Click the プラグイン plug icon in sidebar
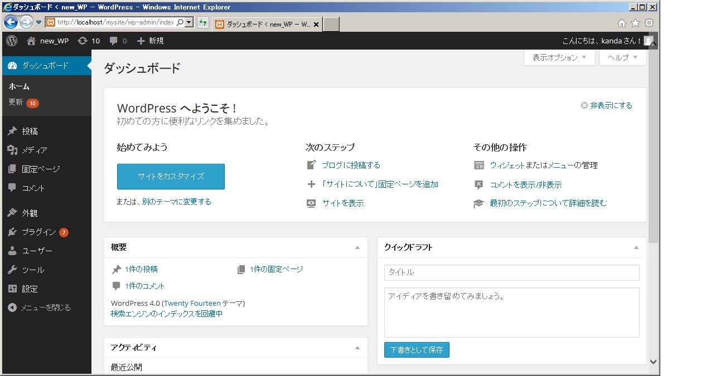 point(12,232)
